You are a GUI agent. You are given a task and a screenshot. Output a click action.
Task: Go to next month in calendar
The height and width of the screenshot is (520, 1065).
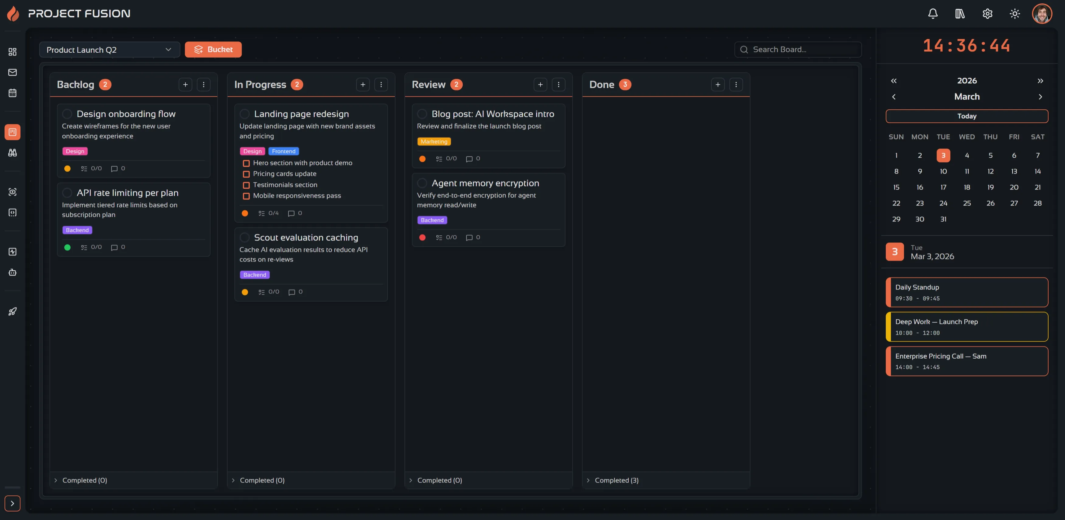coord(1040,97)
